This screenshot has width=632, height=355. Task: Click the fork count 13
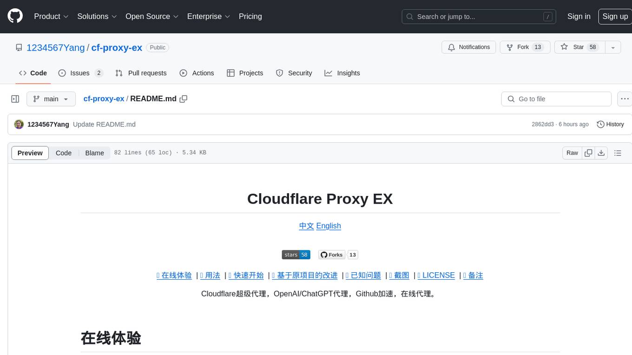click(x=538, y=47)
